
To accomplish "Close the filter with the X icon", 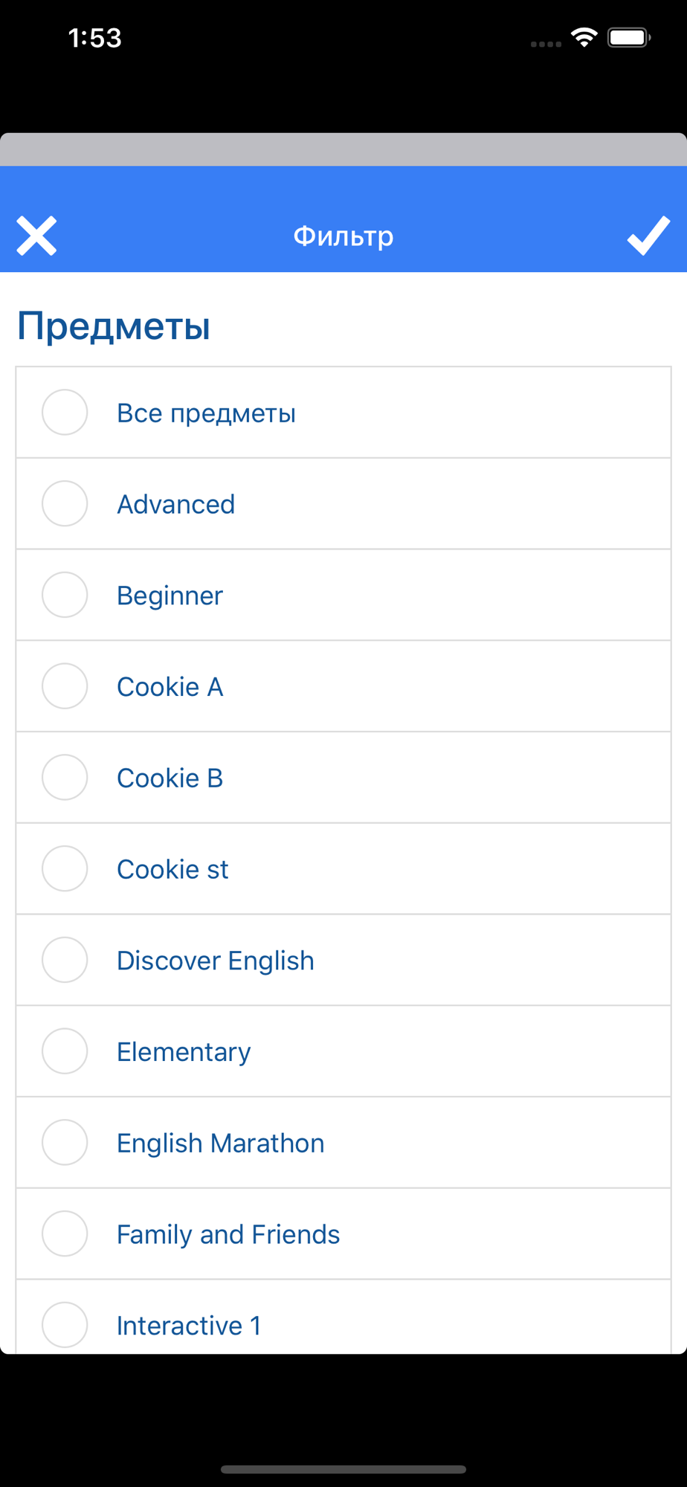I will tap(36, 236).
